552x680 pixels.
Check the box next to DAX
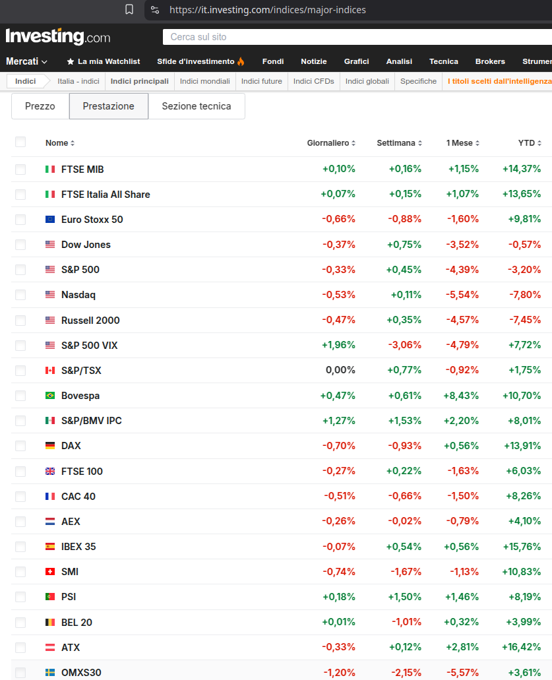(x=20, y=446)
